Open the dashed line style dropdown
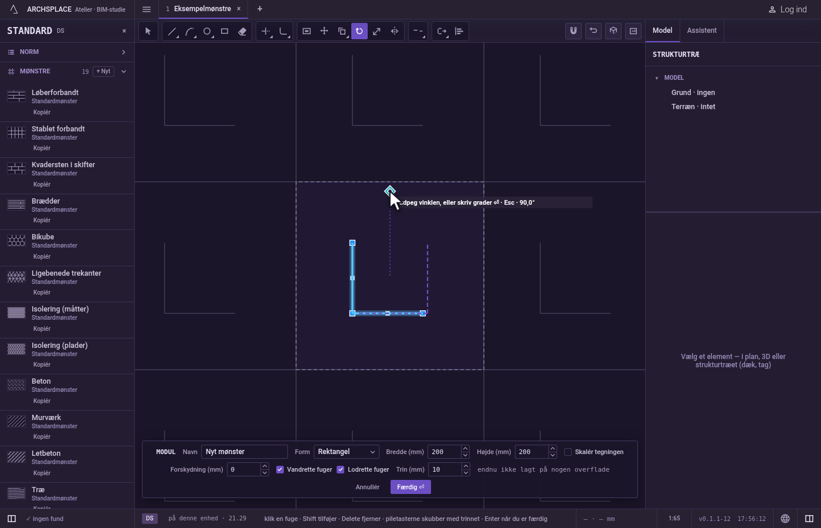 (x=418, y=31)
